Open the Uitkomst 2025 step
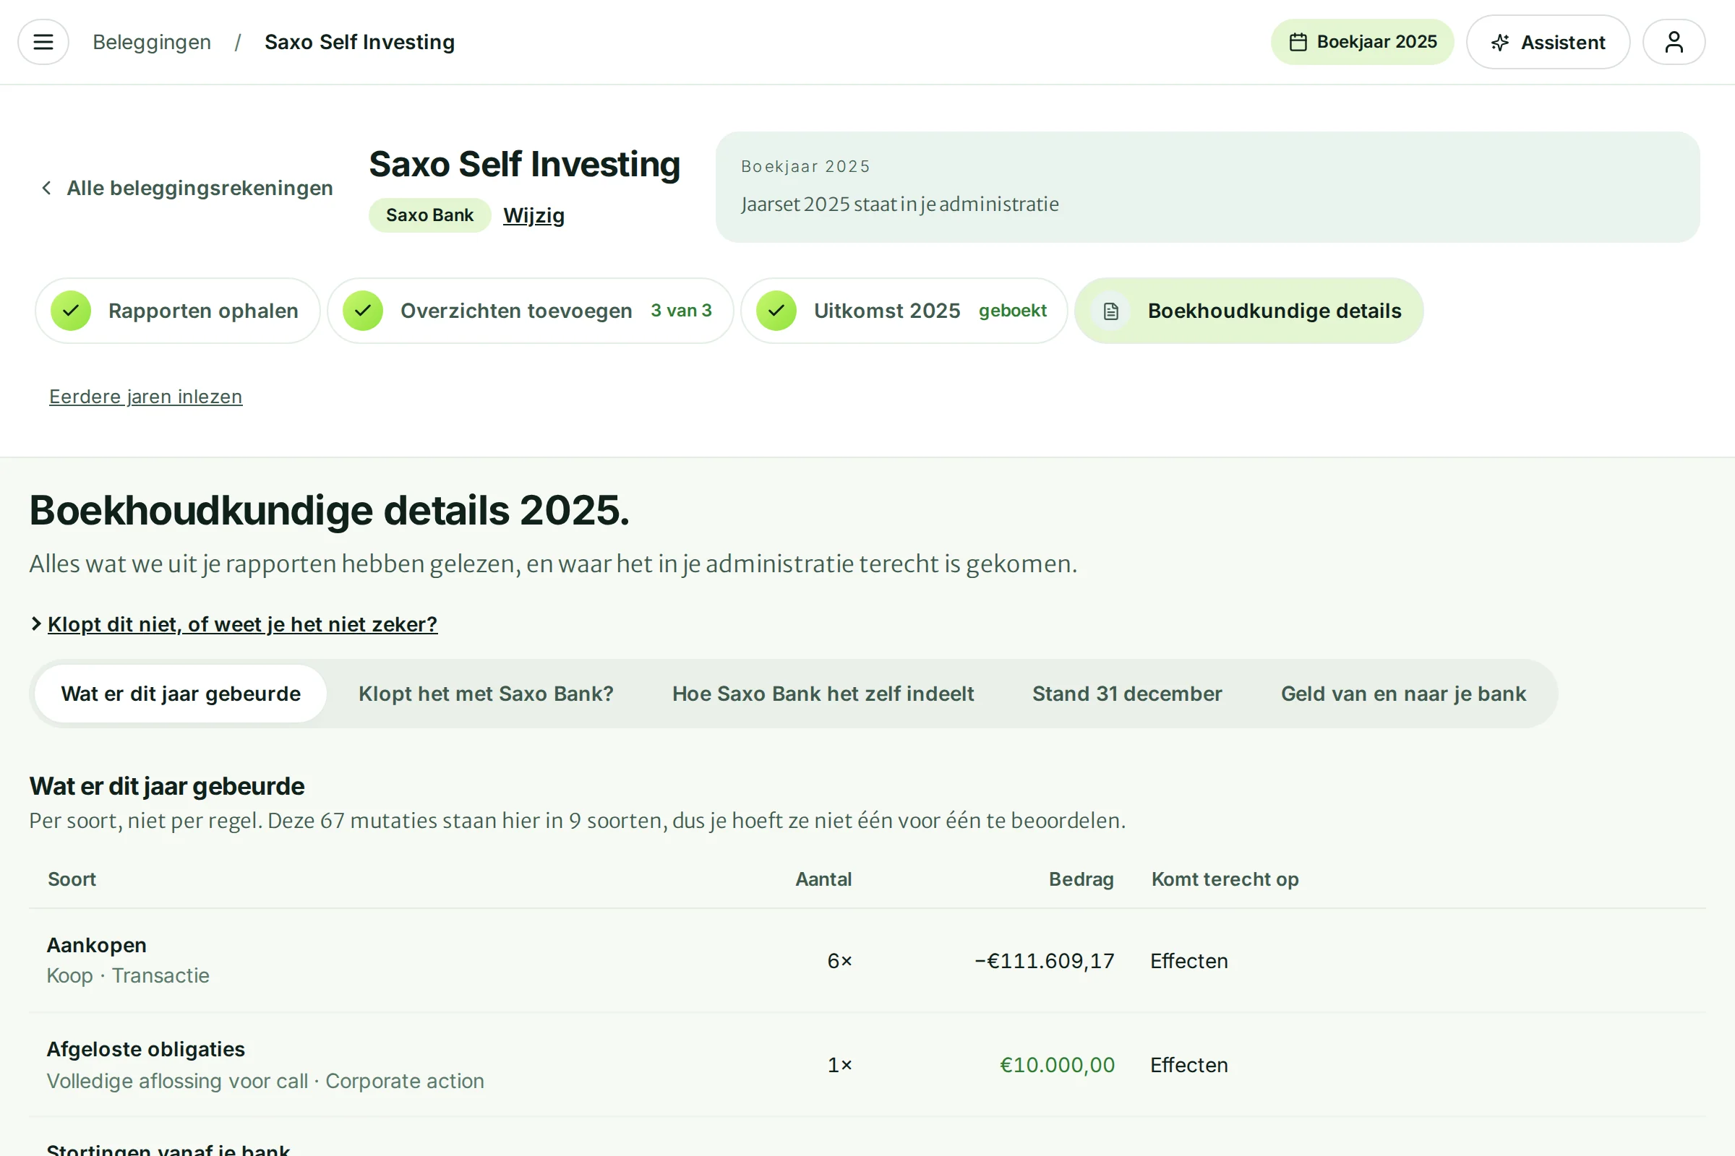The width and height of the screenshot is (1735, 1156). 904,311
